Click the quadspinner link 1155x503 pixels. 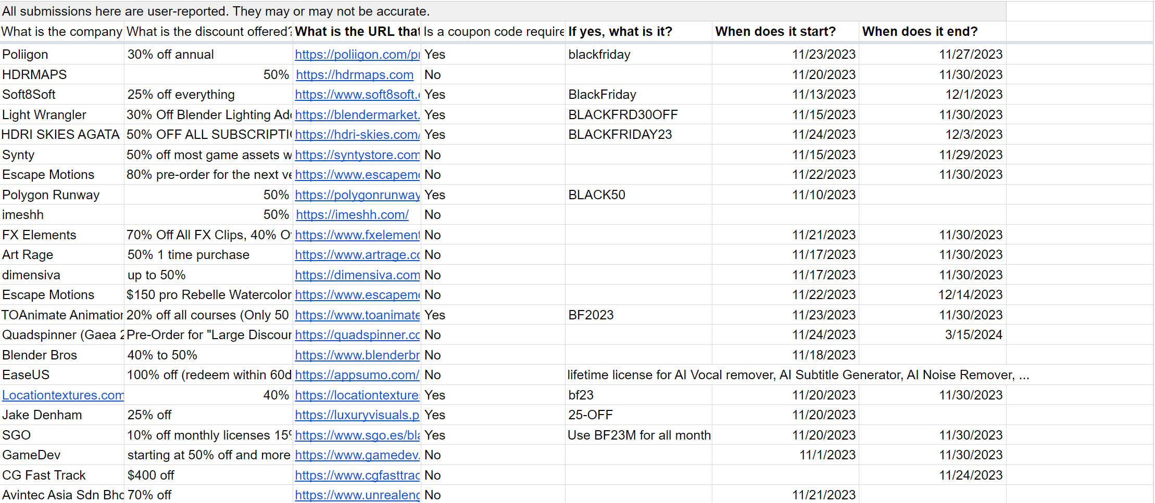(x=357, y=335)
